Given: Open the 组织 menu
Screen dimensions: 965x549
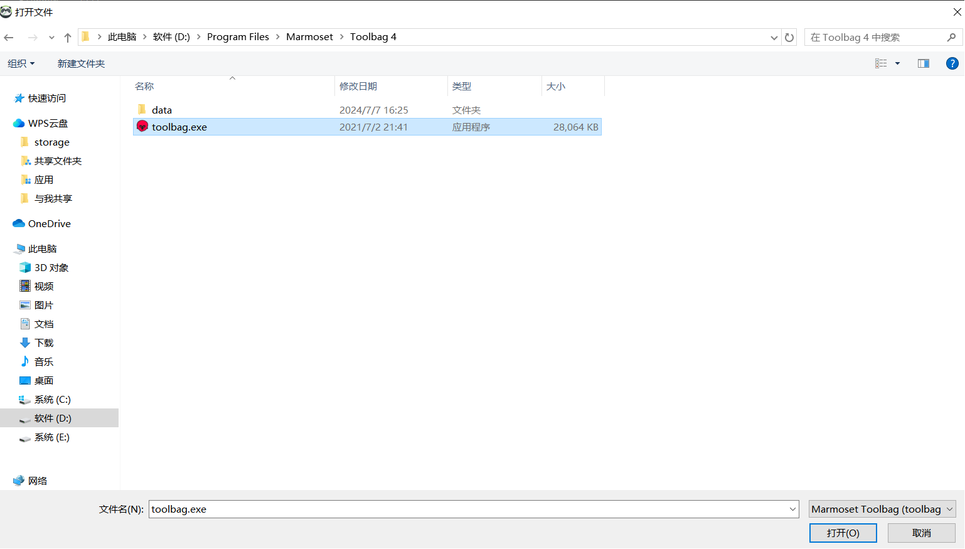Looking at the screenshot, I should [21, 63].
